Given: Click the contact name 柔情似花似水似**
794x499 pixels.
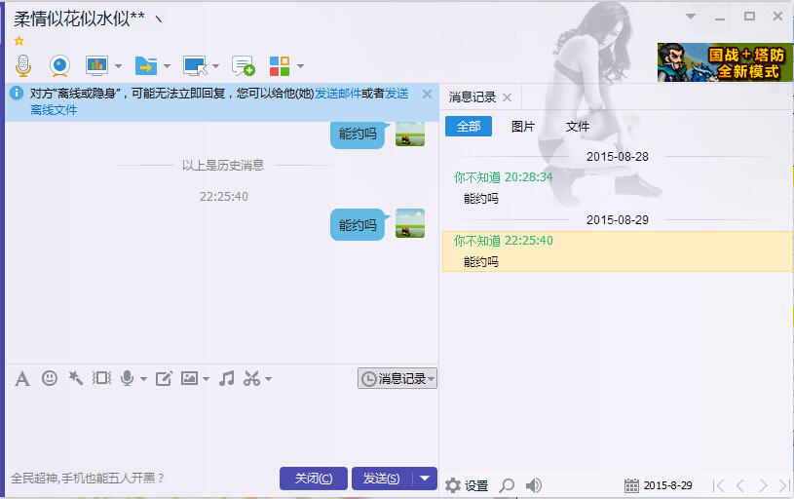Looking at the screenshot, I should click(x=79, y=19).
